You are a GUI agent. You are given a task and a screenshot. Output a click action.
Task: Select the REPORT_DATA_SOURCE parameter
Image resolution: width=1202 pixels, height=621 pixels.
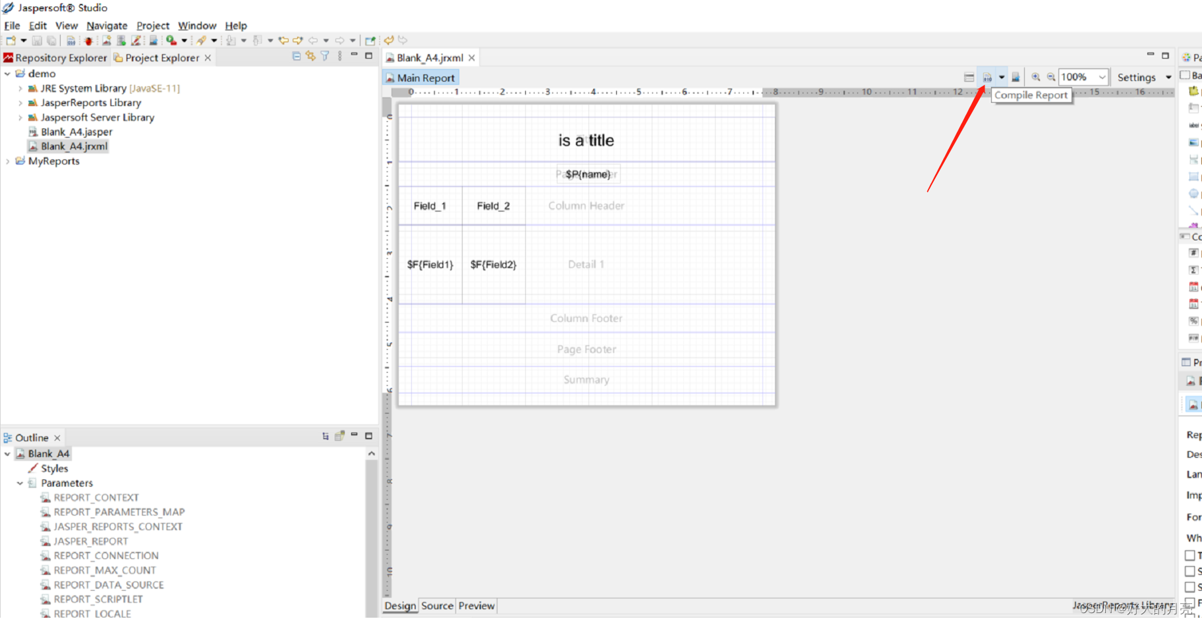point(102,584)
